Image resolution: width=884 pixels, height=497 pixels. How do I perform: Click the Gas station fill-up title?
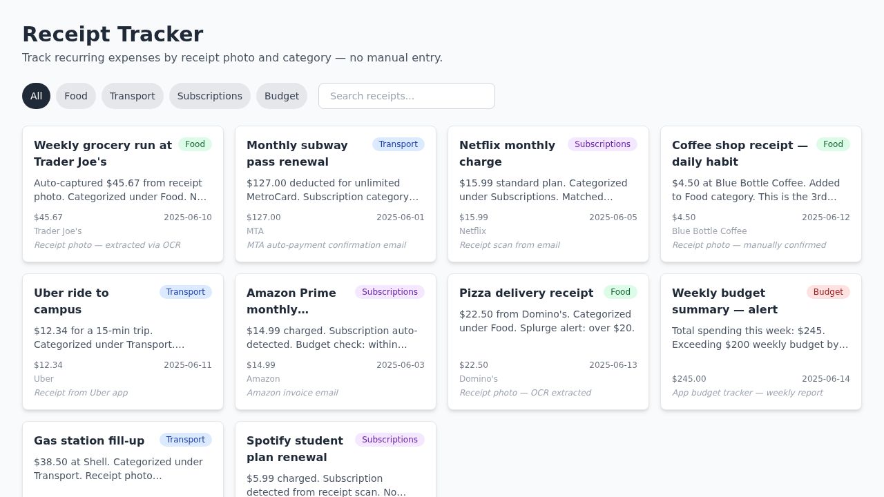pyautogui.click(x=89, y=440)
